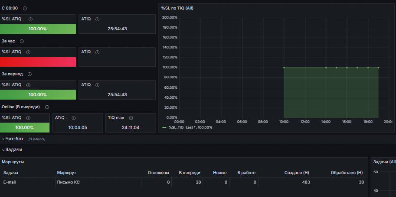Click info icon next to С 00:00

pos(25,8)
